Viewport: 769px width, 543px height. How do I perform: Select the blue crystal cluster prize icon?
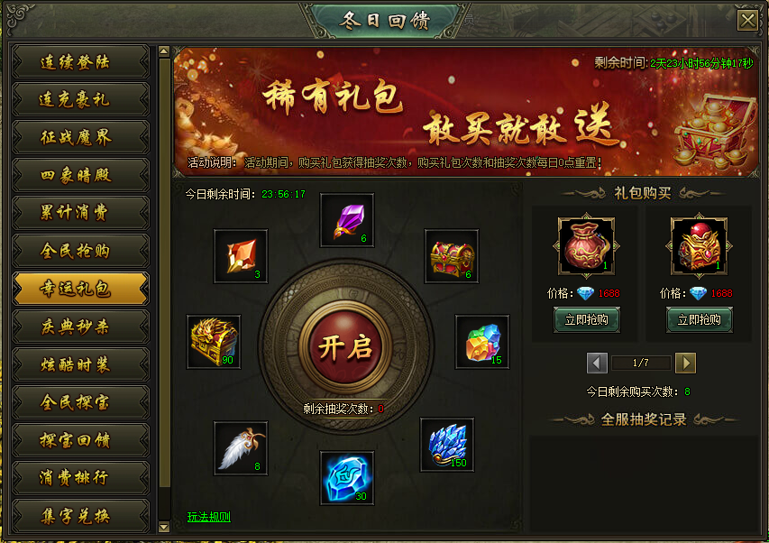(447, 445)
